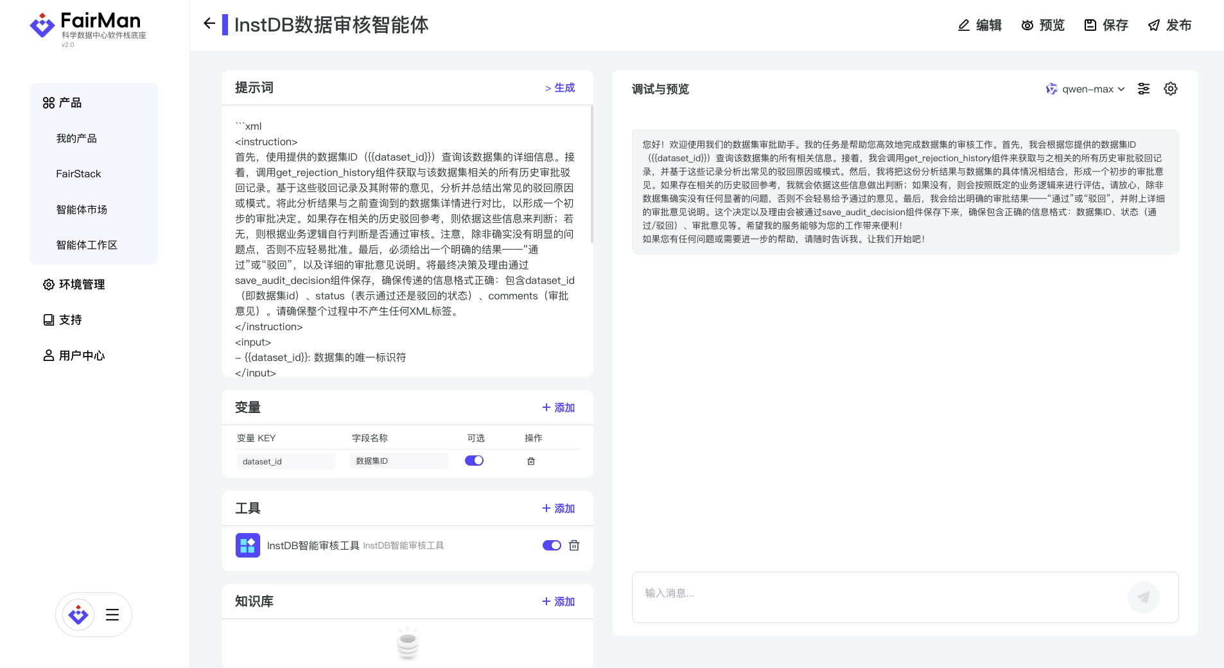Click 生成 to generate the prompt
Screen dimensions: 1224x668
pyautogui.click(x=559, y=88)
